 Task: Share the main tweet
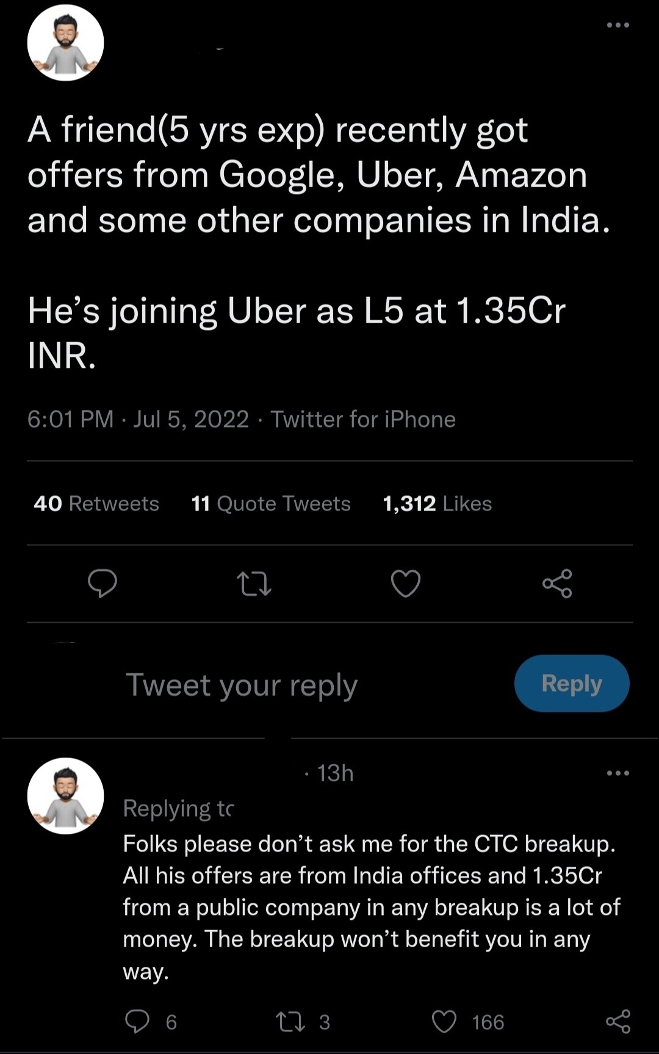(x=557, y=583)
